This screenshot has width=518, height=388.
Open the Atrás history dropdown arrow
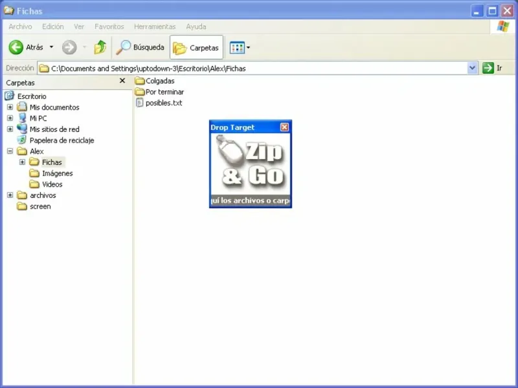(x=52, y=47)
